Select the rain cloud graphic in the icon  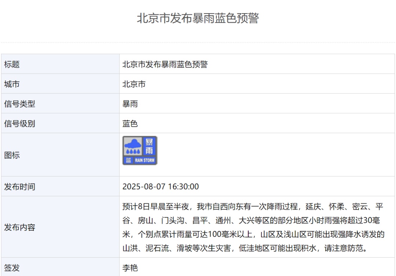133,144
